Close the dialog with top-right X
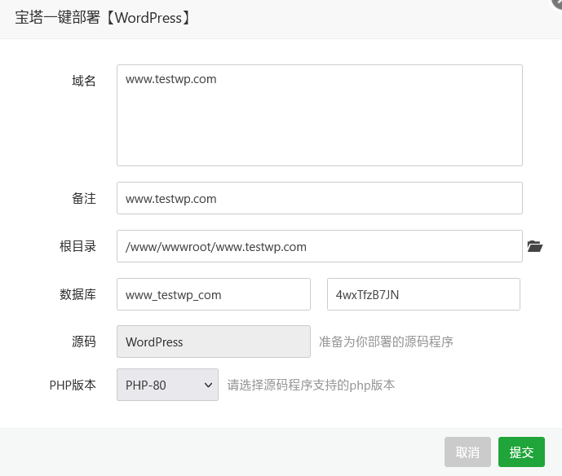Screen dimensions: 562x476 click(557, 3)
